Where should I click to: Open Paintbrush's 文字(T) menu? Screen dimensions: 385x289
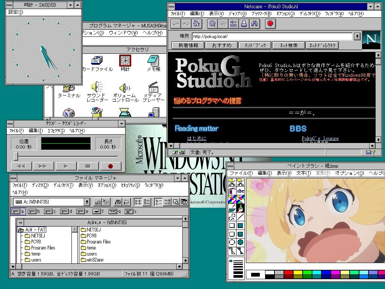(303, 173)
